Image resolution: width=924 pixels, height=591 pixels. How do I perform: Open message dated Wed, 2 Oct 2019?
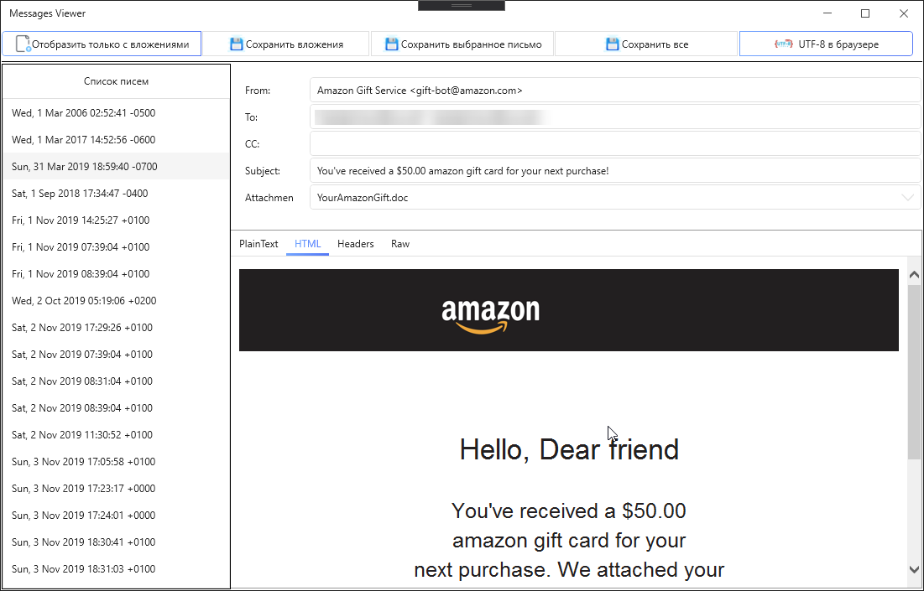[84, 301]
